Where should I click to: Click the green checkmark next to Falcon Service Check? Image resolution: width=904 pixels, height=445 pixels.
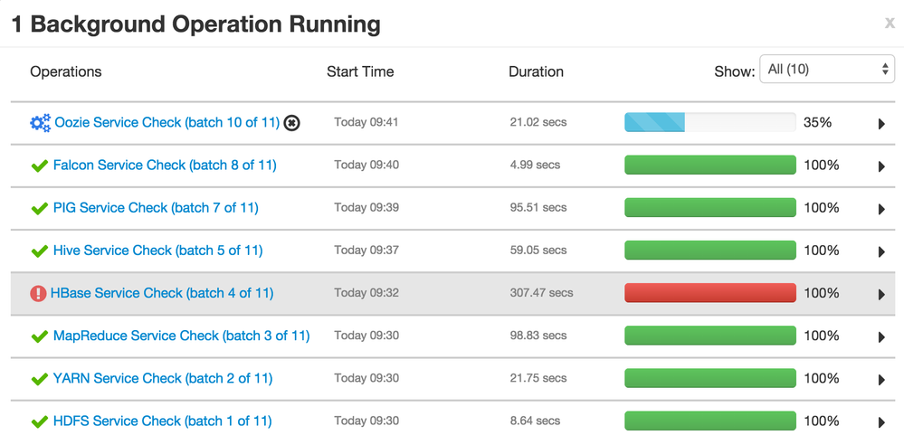click(39, 166)
